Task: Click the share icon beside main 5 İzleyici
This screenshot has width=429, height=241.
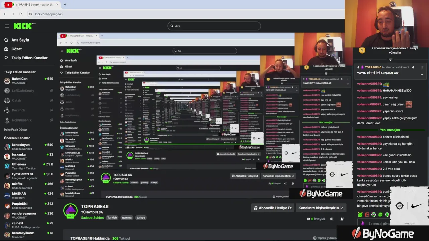Action: [x=331, y=219]
